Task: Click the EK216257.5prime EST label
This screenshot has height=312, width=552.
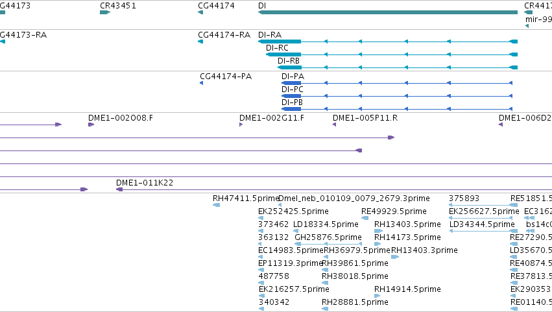Action: click(294, 289)
